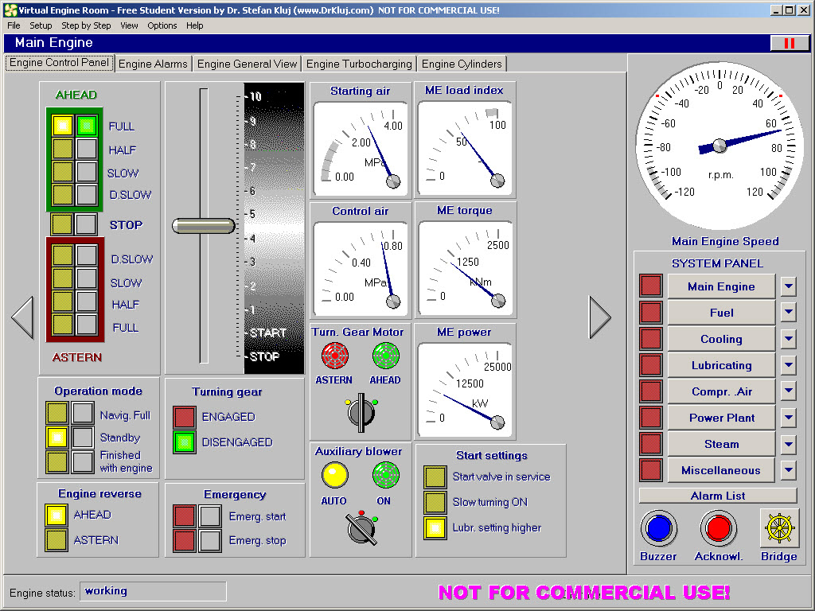Select ASTERN engine reverse option
Image resolution: width=815 pixels, height=611 pixels.
click(x=57, y=540)
